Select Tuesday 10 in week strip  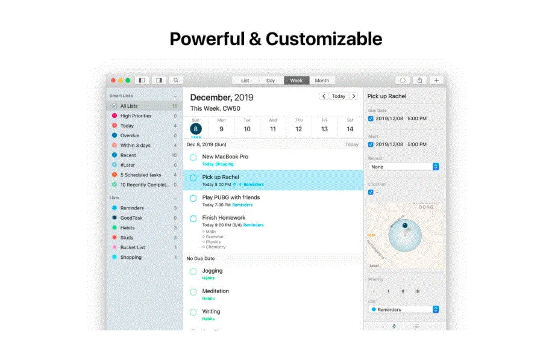click(247, 129)
